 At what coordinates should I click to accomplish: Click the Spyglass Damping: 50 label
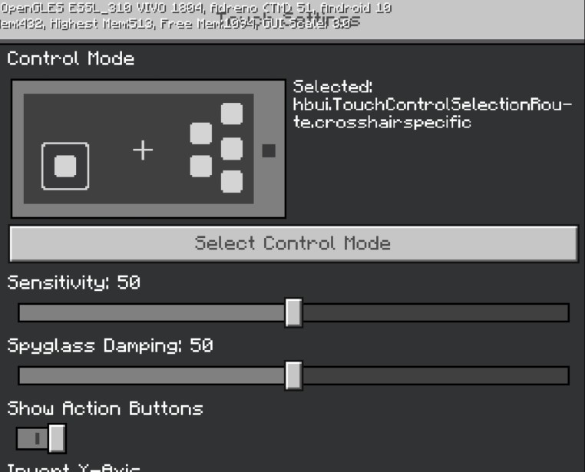[x=110, y=345]
